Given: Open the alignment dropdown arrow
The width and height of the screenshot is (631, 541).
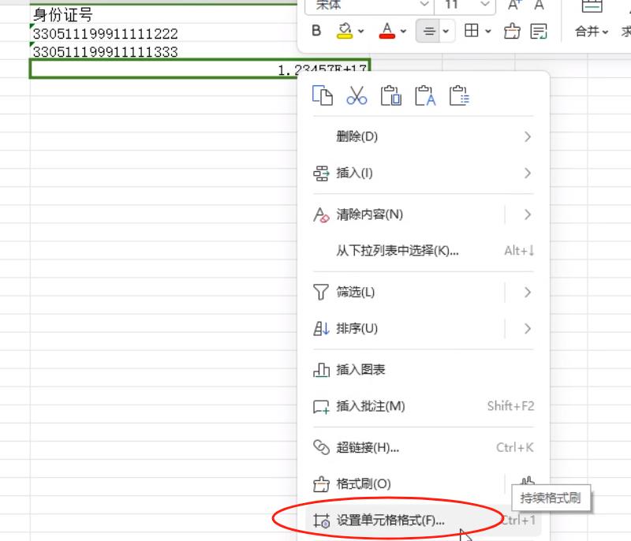Looking at the screenshot, I should click(x=446, y=31).
